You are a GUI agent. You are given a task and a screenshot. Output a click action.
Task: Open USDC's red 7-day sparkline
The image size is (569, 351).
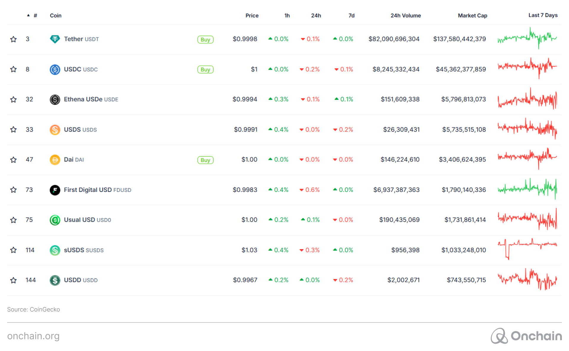(527, 68)
